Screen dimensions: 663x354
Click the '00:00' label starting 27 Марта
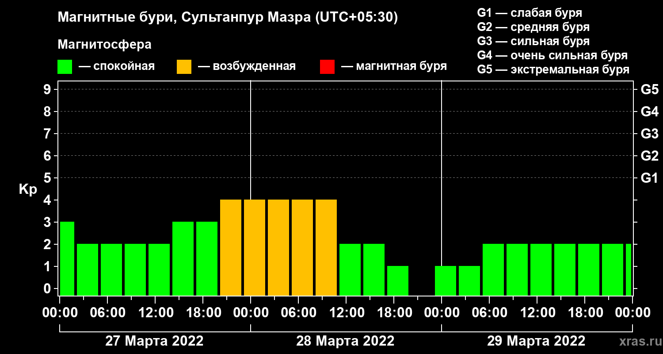[60, 313]
